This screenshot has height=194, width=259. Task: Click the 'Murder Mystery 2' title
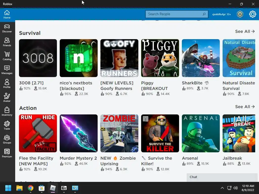(78, 158)
